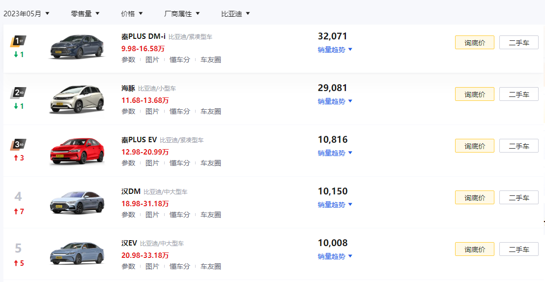
Task: Click price 9.98-16.58万
Action: (143, 48)
